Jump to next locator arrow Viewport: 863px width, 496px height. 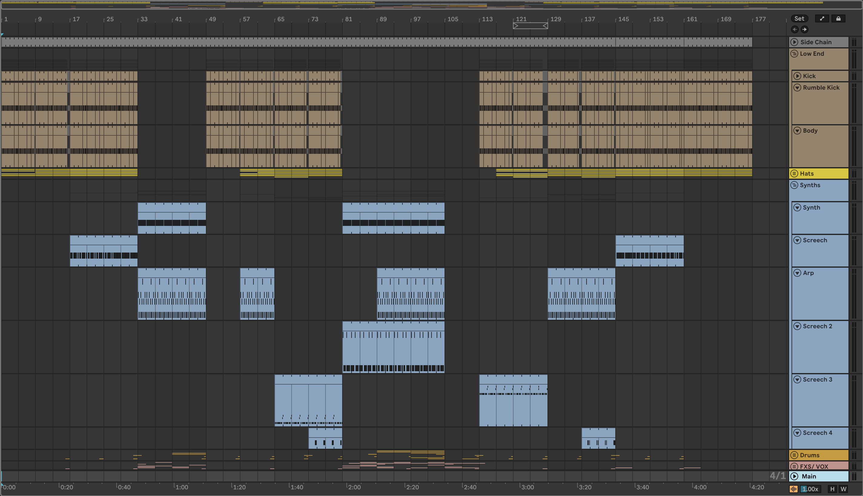(804, 29)
